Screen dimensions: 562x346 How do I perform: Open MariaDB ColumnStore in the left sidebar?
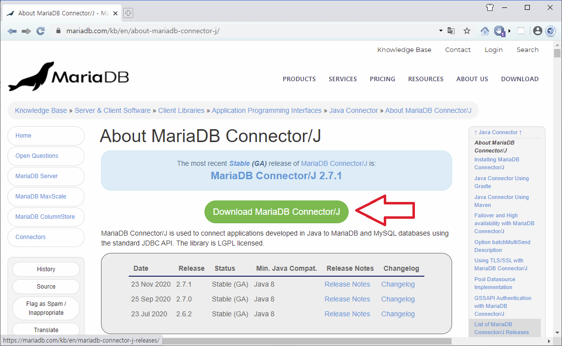coord(46,217)
